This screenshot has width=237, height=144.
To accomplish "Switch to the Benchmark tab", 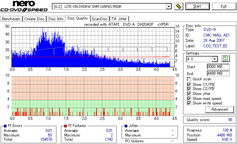I will 11,19.
